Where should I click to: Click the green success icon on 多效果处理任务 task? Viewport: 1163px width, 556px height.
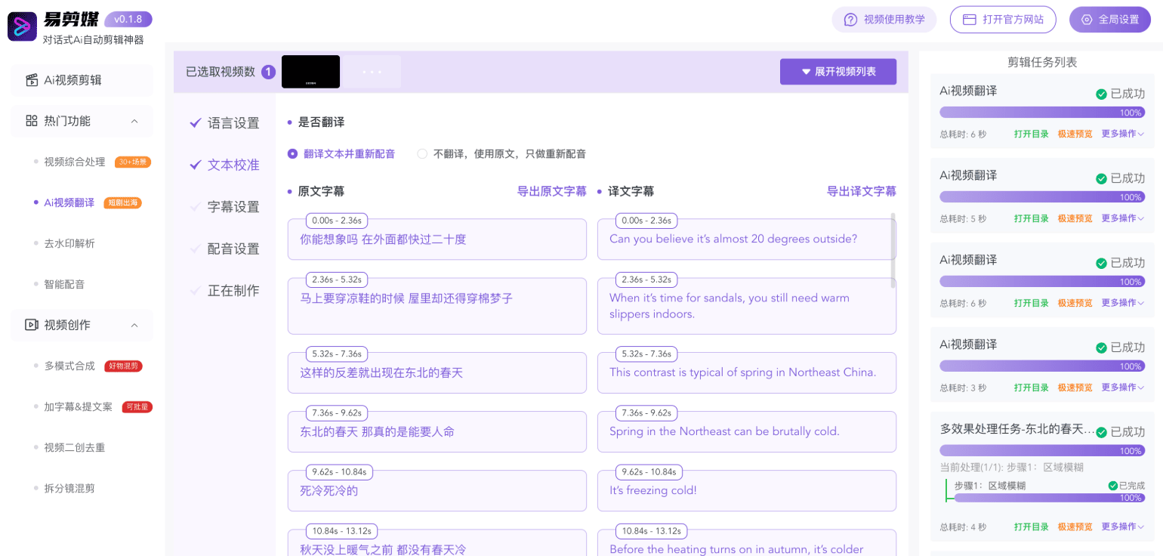click(x=1102, y=432)
